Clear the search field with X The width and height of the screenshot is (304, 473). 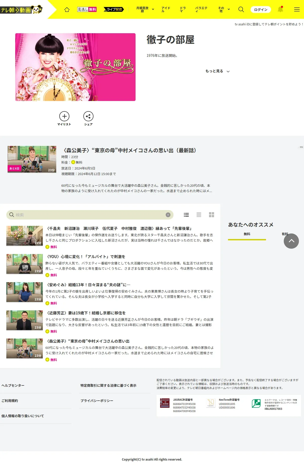tap(168, 215)
